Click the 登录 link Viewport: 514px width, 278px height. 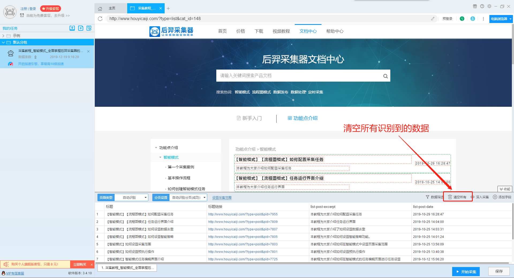coord(33,9)
